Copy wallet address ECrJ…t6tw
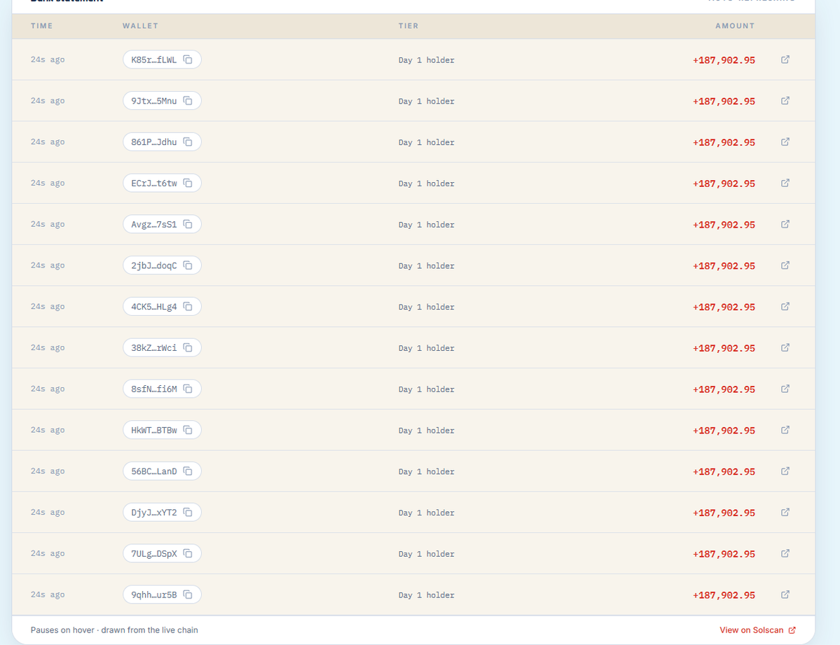840x645 pixels. tap(188, 183)
